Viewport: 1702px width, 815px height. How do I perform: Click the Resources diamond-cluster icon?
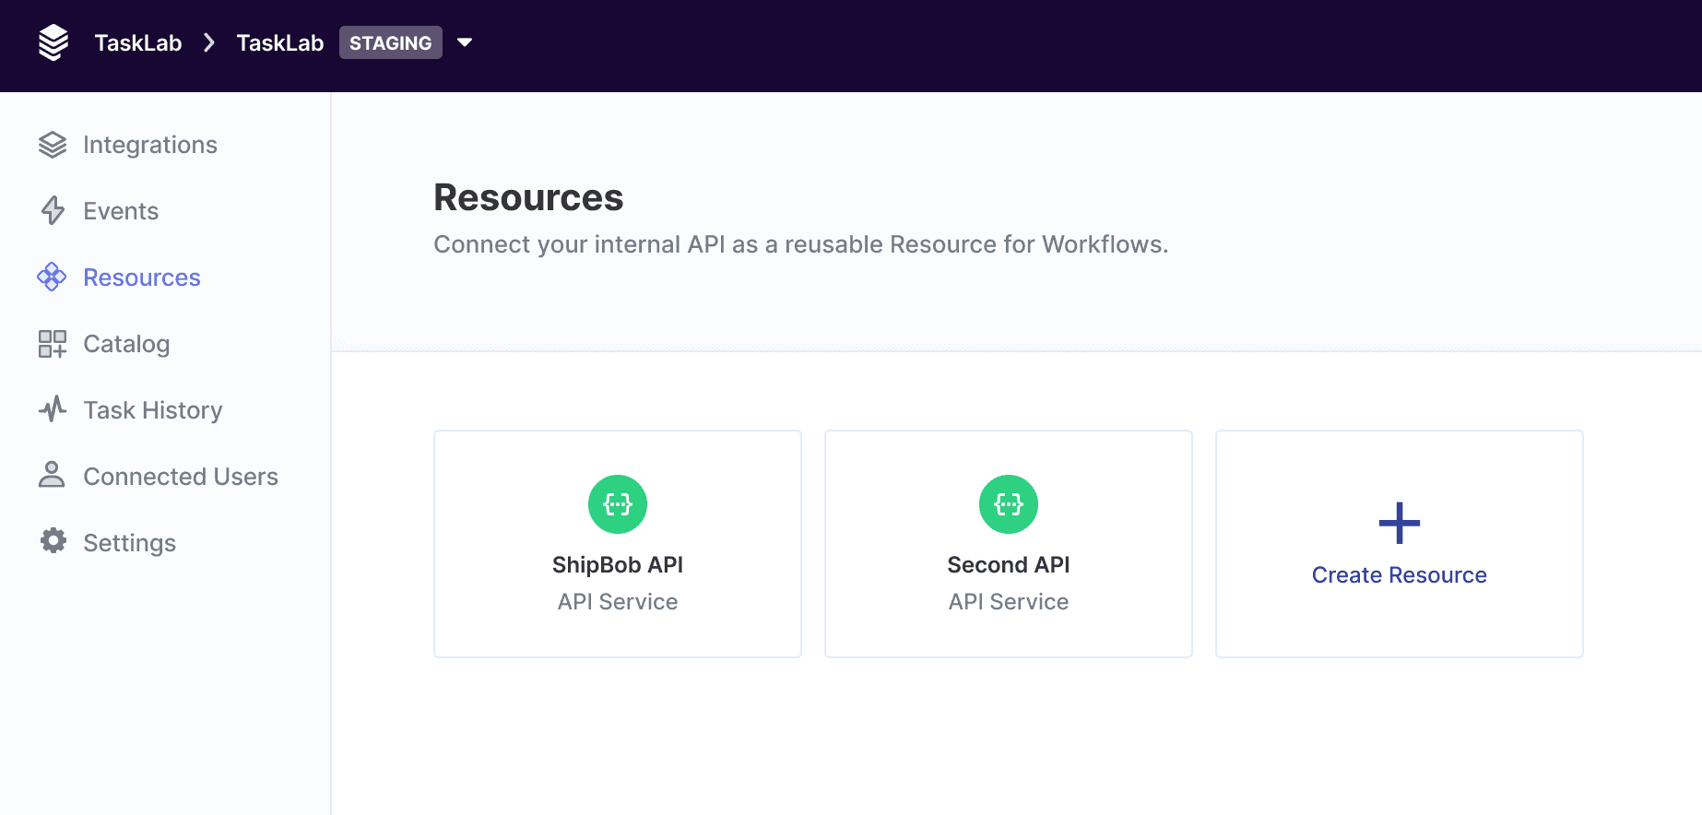(52, 278)
